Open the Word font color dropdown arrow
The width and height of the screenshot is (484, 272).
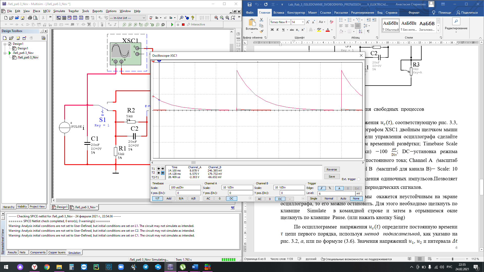tap(332, 30)
